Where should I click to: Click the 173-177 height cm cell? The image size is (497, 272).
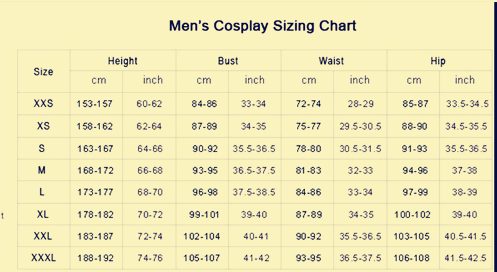96,192
